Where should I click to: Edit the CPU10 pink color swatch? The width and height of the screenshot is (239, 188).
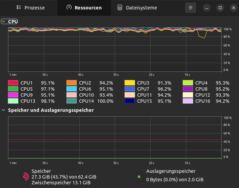72,95
